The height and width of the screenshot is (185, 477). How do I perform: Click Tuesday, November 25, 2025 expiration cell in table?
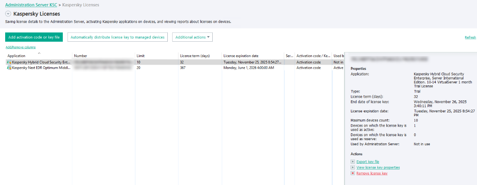(252, 62)
